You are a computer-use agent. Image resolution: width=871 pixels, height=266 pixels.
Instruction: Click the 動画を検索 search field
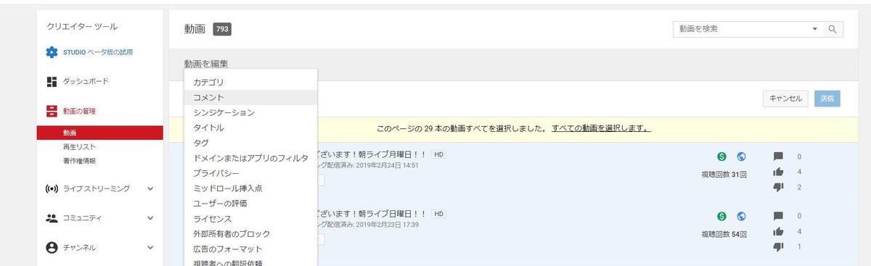coord(740,29)
